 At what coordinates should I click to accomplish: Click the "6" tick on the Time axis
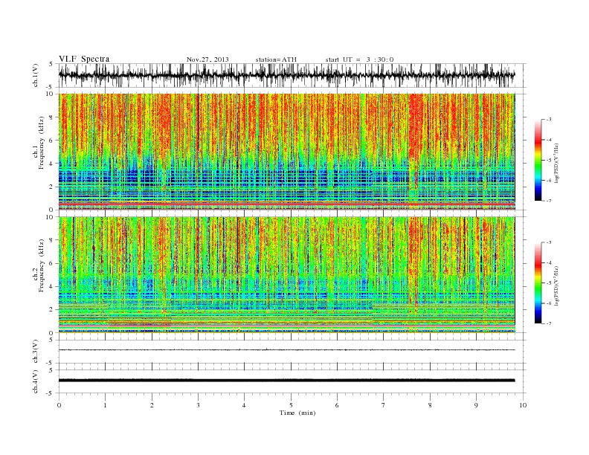(x=337, y=405)
